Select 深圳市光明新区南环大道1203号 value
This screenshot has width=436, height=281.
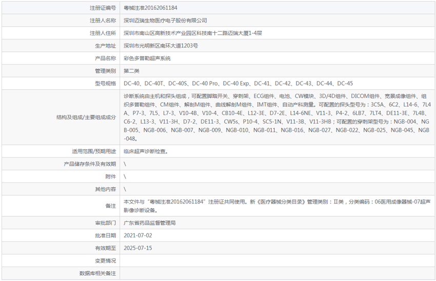click(x=161, y=46)
